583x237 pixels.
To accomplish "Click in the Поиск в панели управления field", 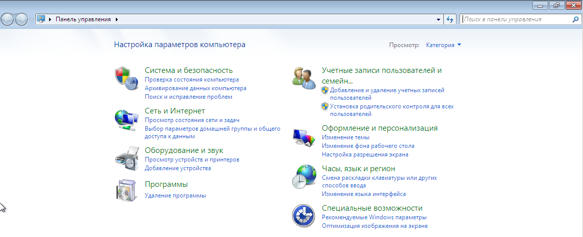I will click(516, 19).
